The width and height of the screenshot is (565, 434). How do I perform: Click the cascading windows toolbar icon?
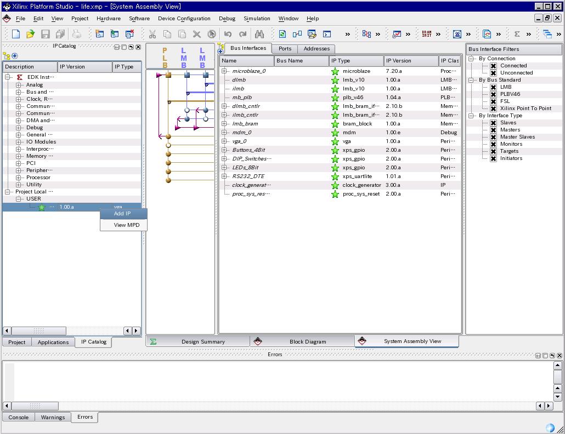547,34
